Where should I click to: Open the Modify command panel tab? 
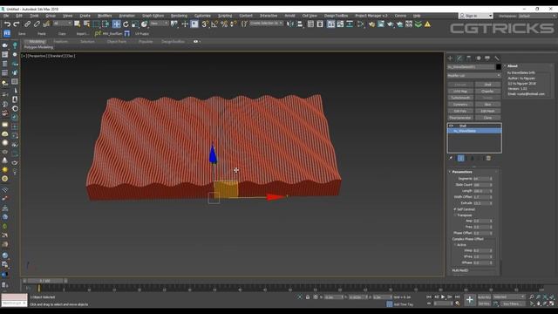click(459, 58)
